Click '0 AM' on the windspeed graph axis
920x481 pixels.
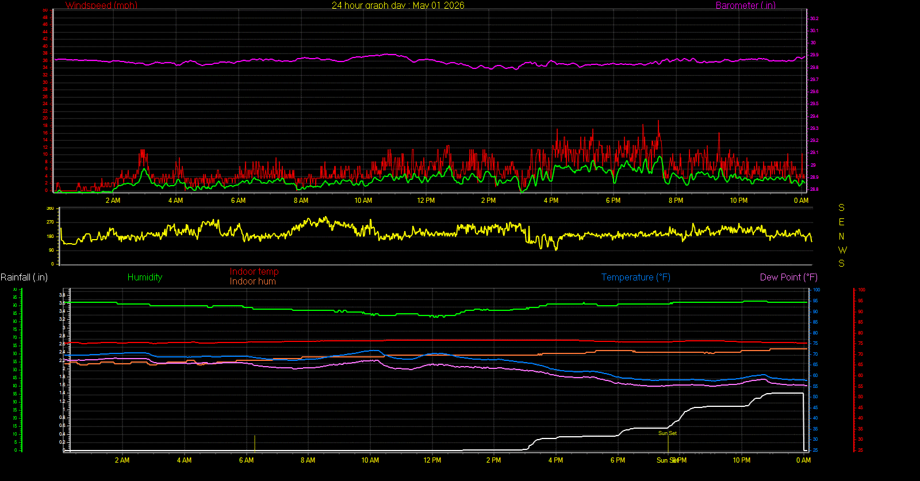pyautogui.click(x=802, y=201)
